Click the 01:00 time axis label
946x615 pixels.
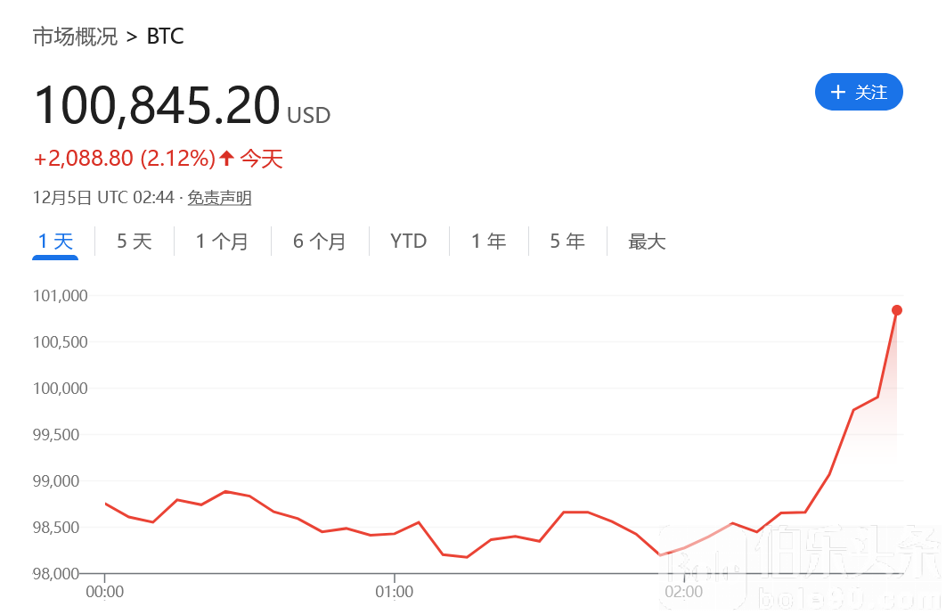point(394,592)
